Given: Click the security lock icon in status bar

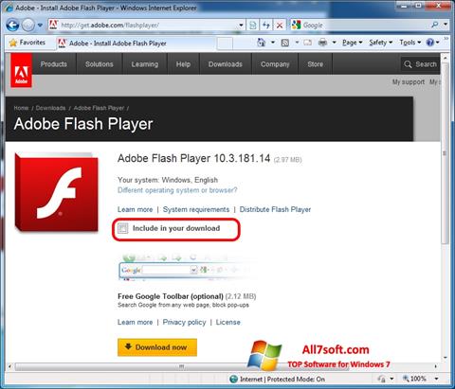Looking at the screenshot, I should (x=381, y=379).
